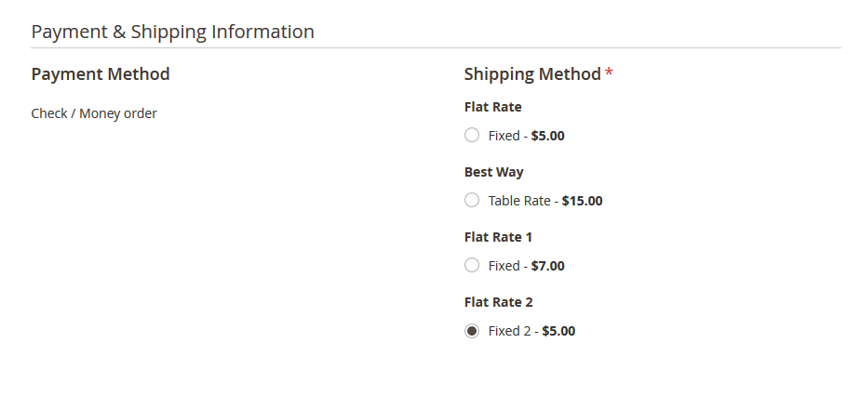
Task: Click the 'Fixed' label under Flat Rate 1
Action: click(x=504, y=266)
